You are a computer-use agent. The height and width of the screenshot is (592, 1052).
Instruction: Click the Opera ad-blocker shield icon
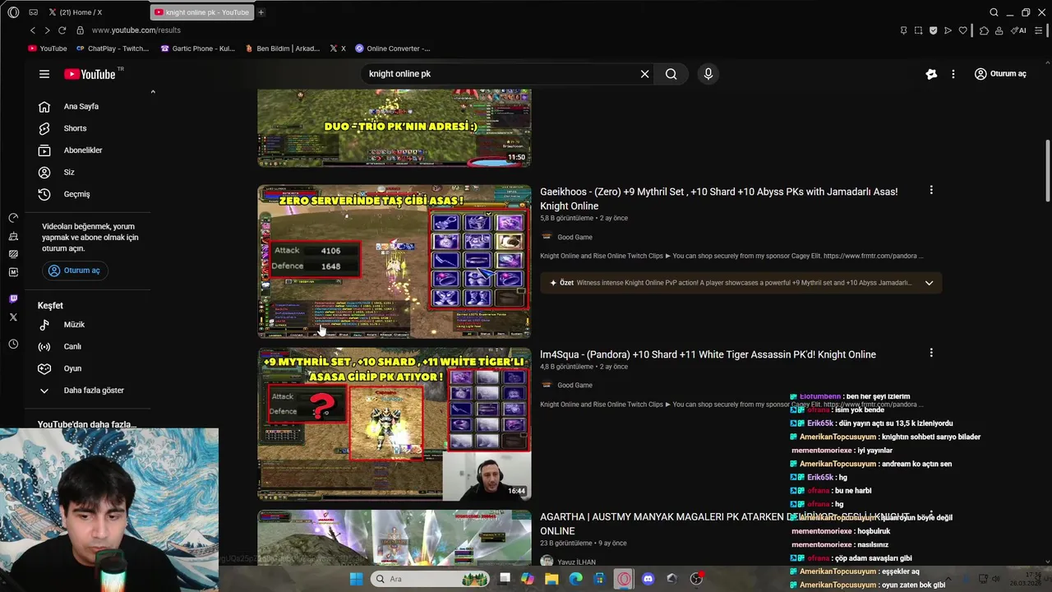933,30
